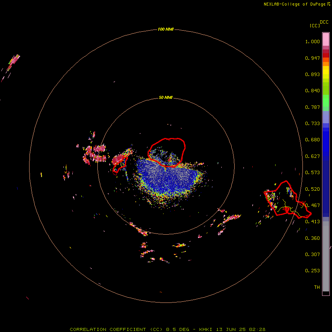Image resolution: width=332 pixels, height=332 pixels.
Task: Click the 0.413 scale value
Action: coord(312,222)
